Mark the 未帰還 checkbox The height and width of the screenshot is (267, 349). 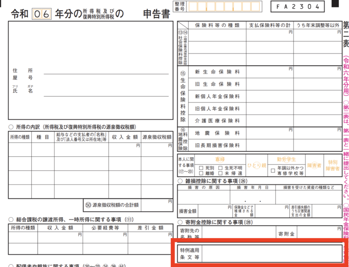point(221,173)
